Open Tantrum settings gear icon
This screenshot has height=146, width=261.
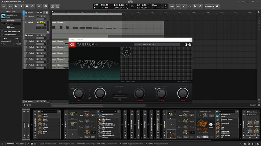[x=190, y=45]
